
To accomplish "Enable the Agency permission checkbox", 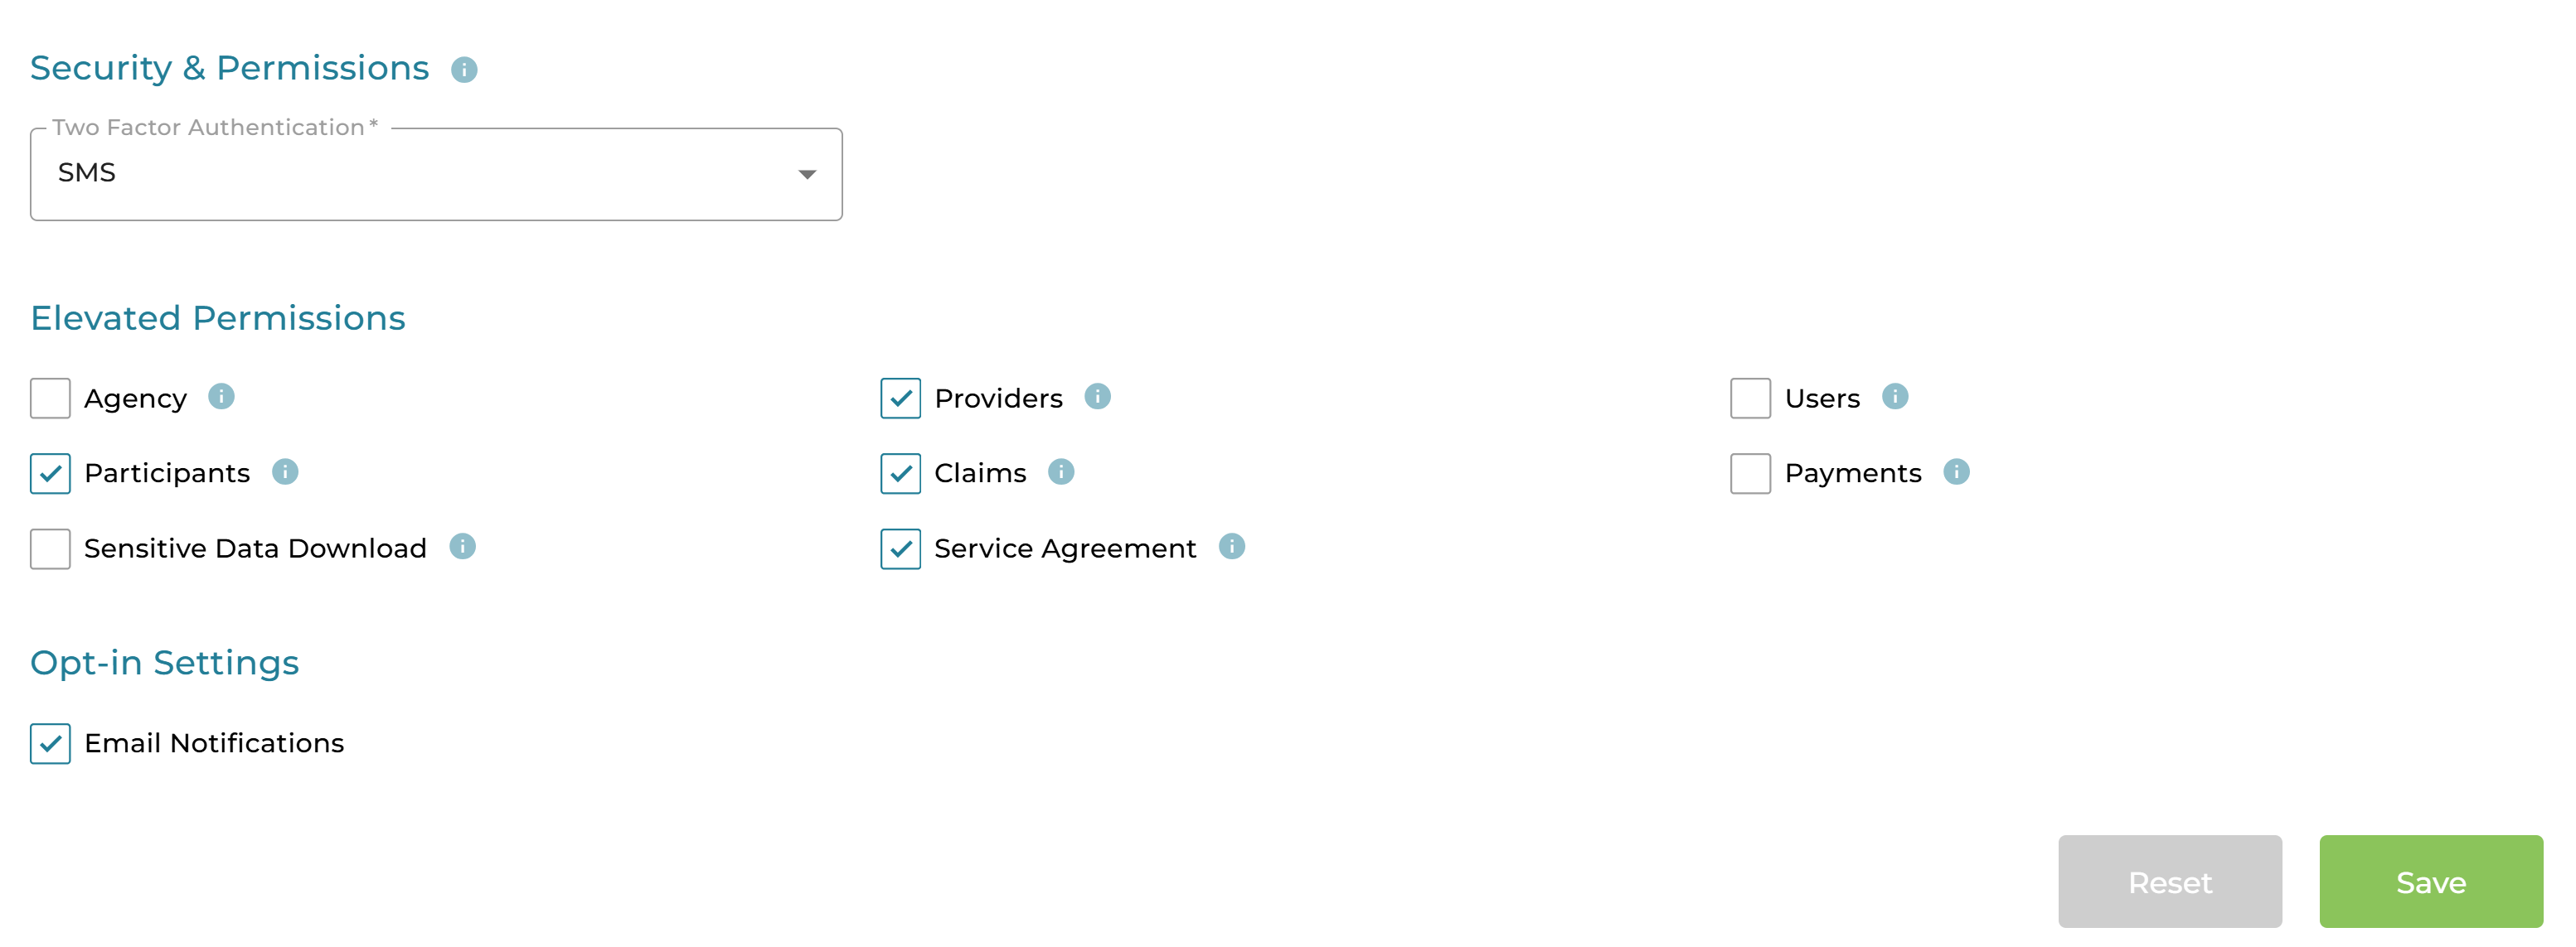I will tap(51, 399).
